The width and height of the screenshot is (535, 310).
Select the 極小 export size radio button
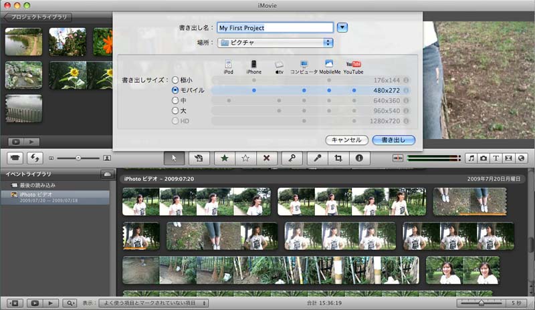pos(175,80)
